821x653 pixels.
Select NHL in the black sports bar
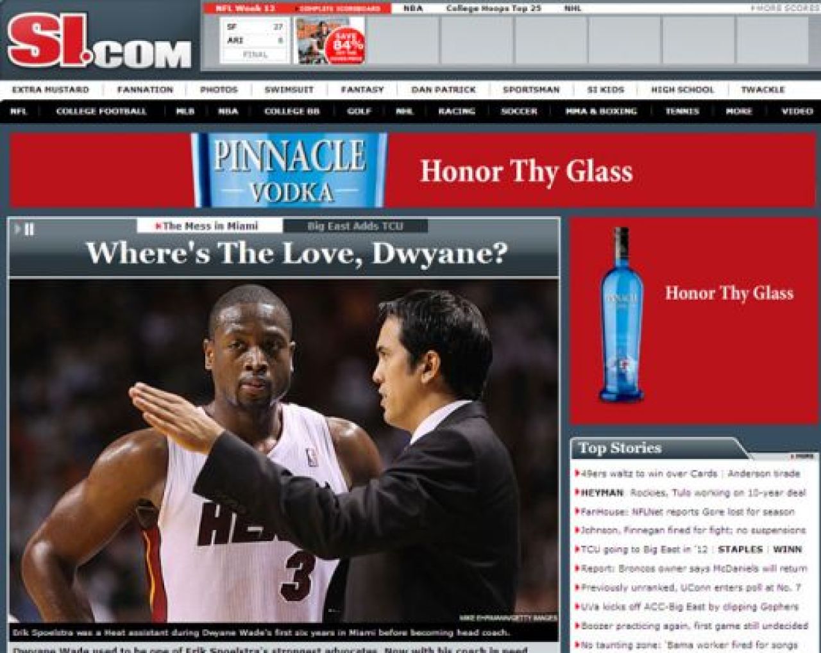[x=405, y=112]
